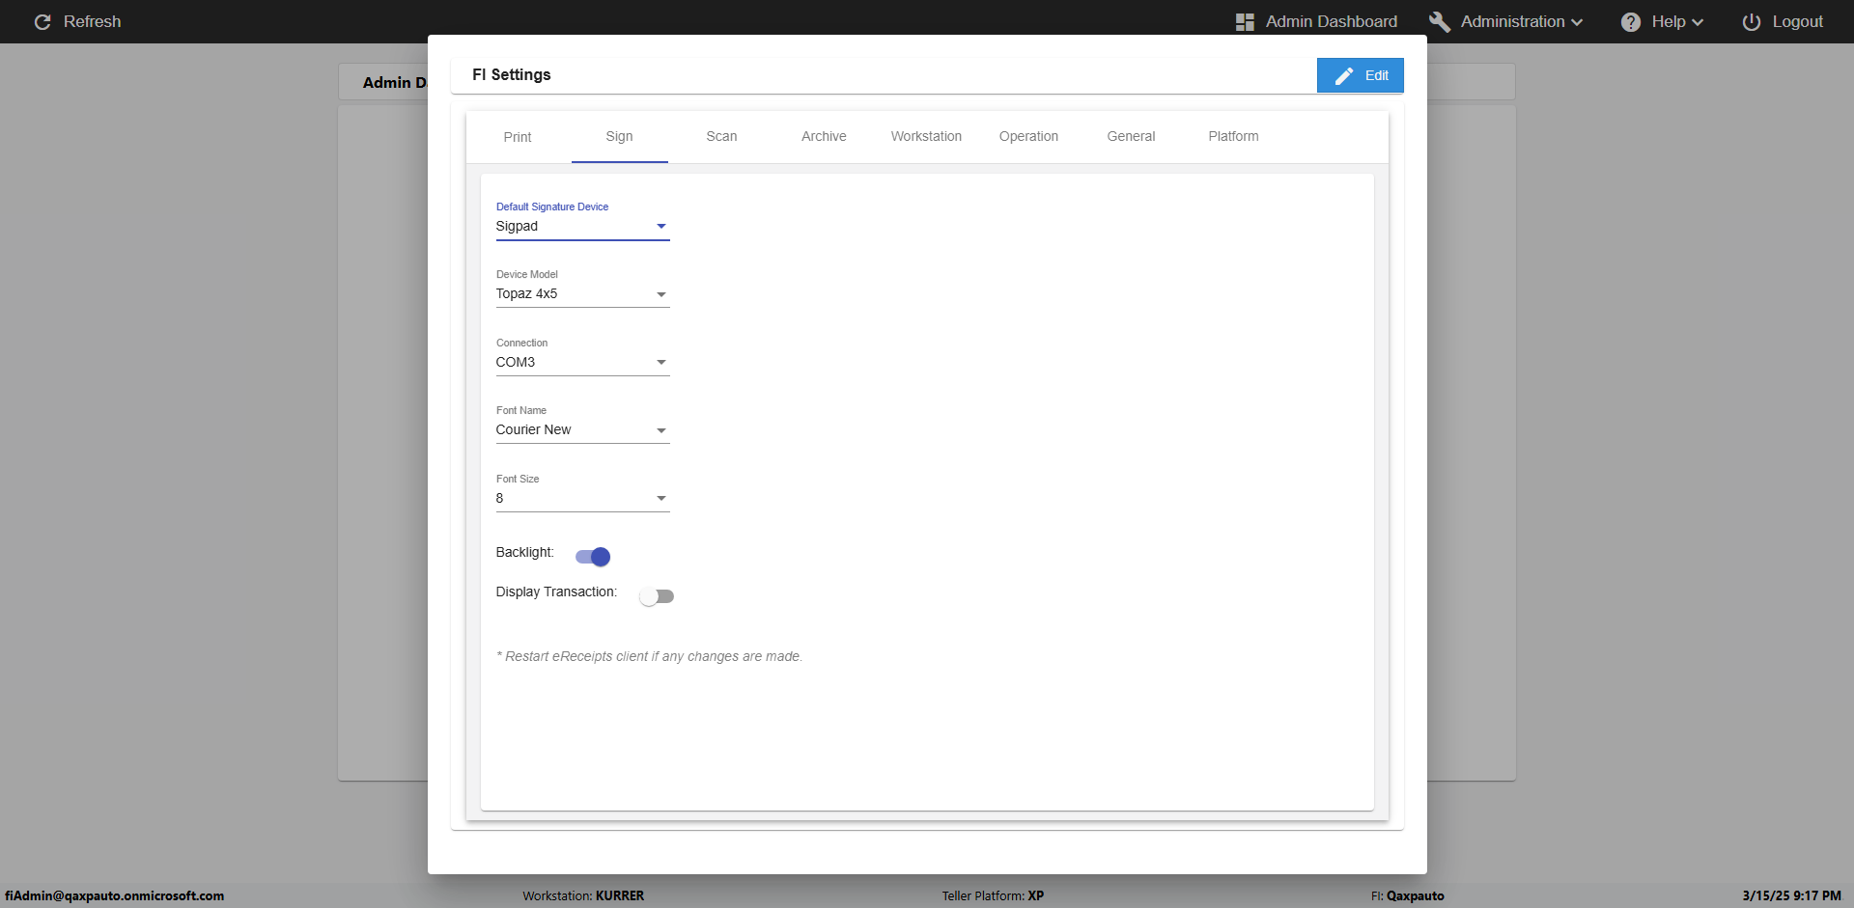Image resolution: width=1854 pixels, height=908 pixels.
Task: Switch to the Platform tab
Action: pos(1233,137)
